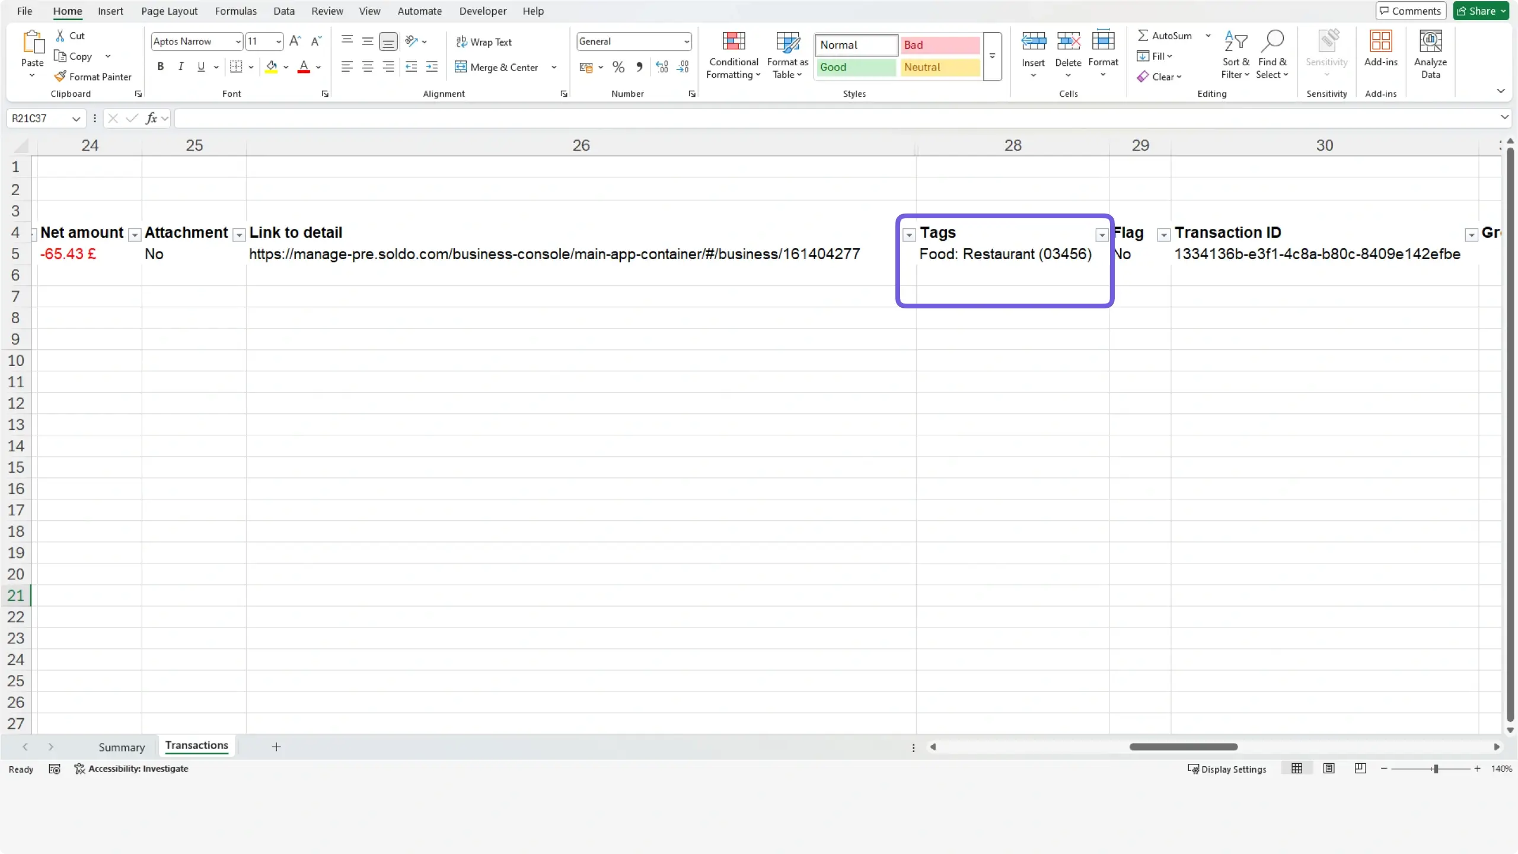1518x854 pixels.
Task: Open General number format dropdown
Action: pyautogui.click(x=687, y=42)
